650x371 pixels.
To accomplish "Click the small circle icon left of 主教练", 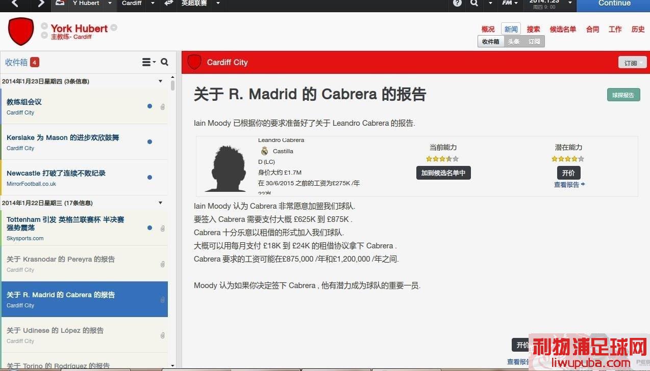I will click(44, 36).
